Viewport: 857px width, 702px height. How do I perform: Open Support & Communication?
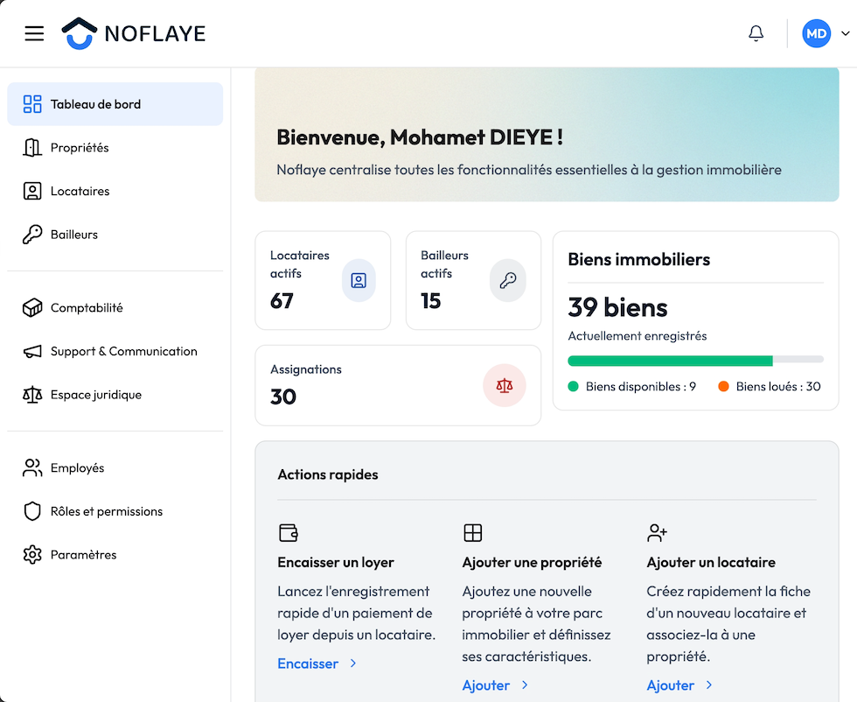pos(115,351)
